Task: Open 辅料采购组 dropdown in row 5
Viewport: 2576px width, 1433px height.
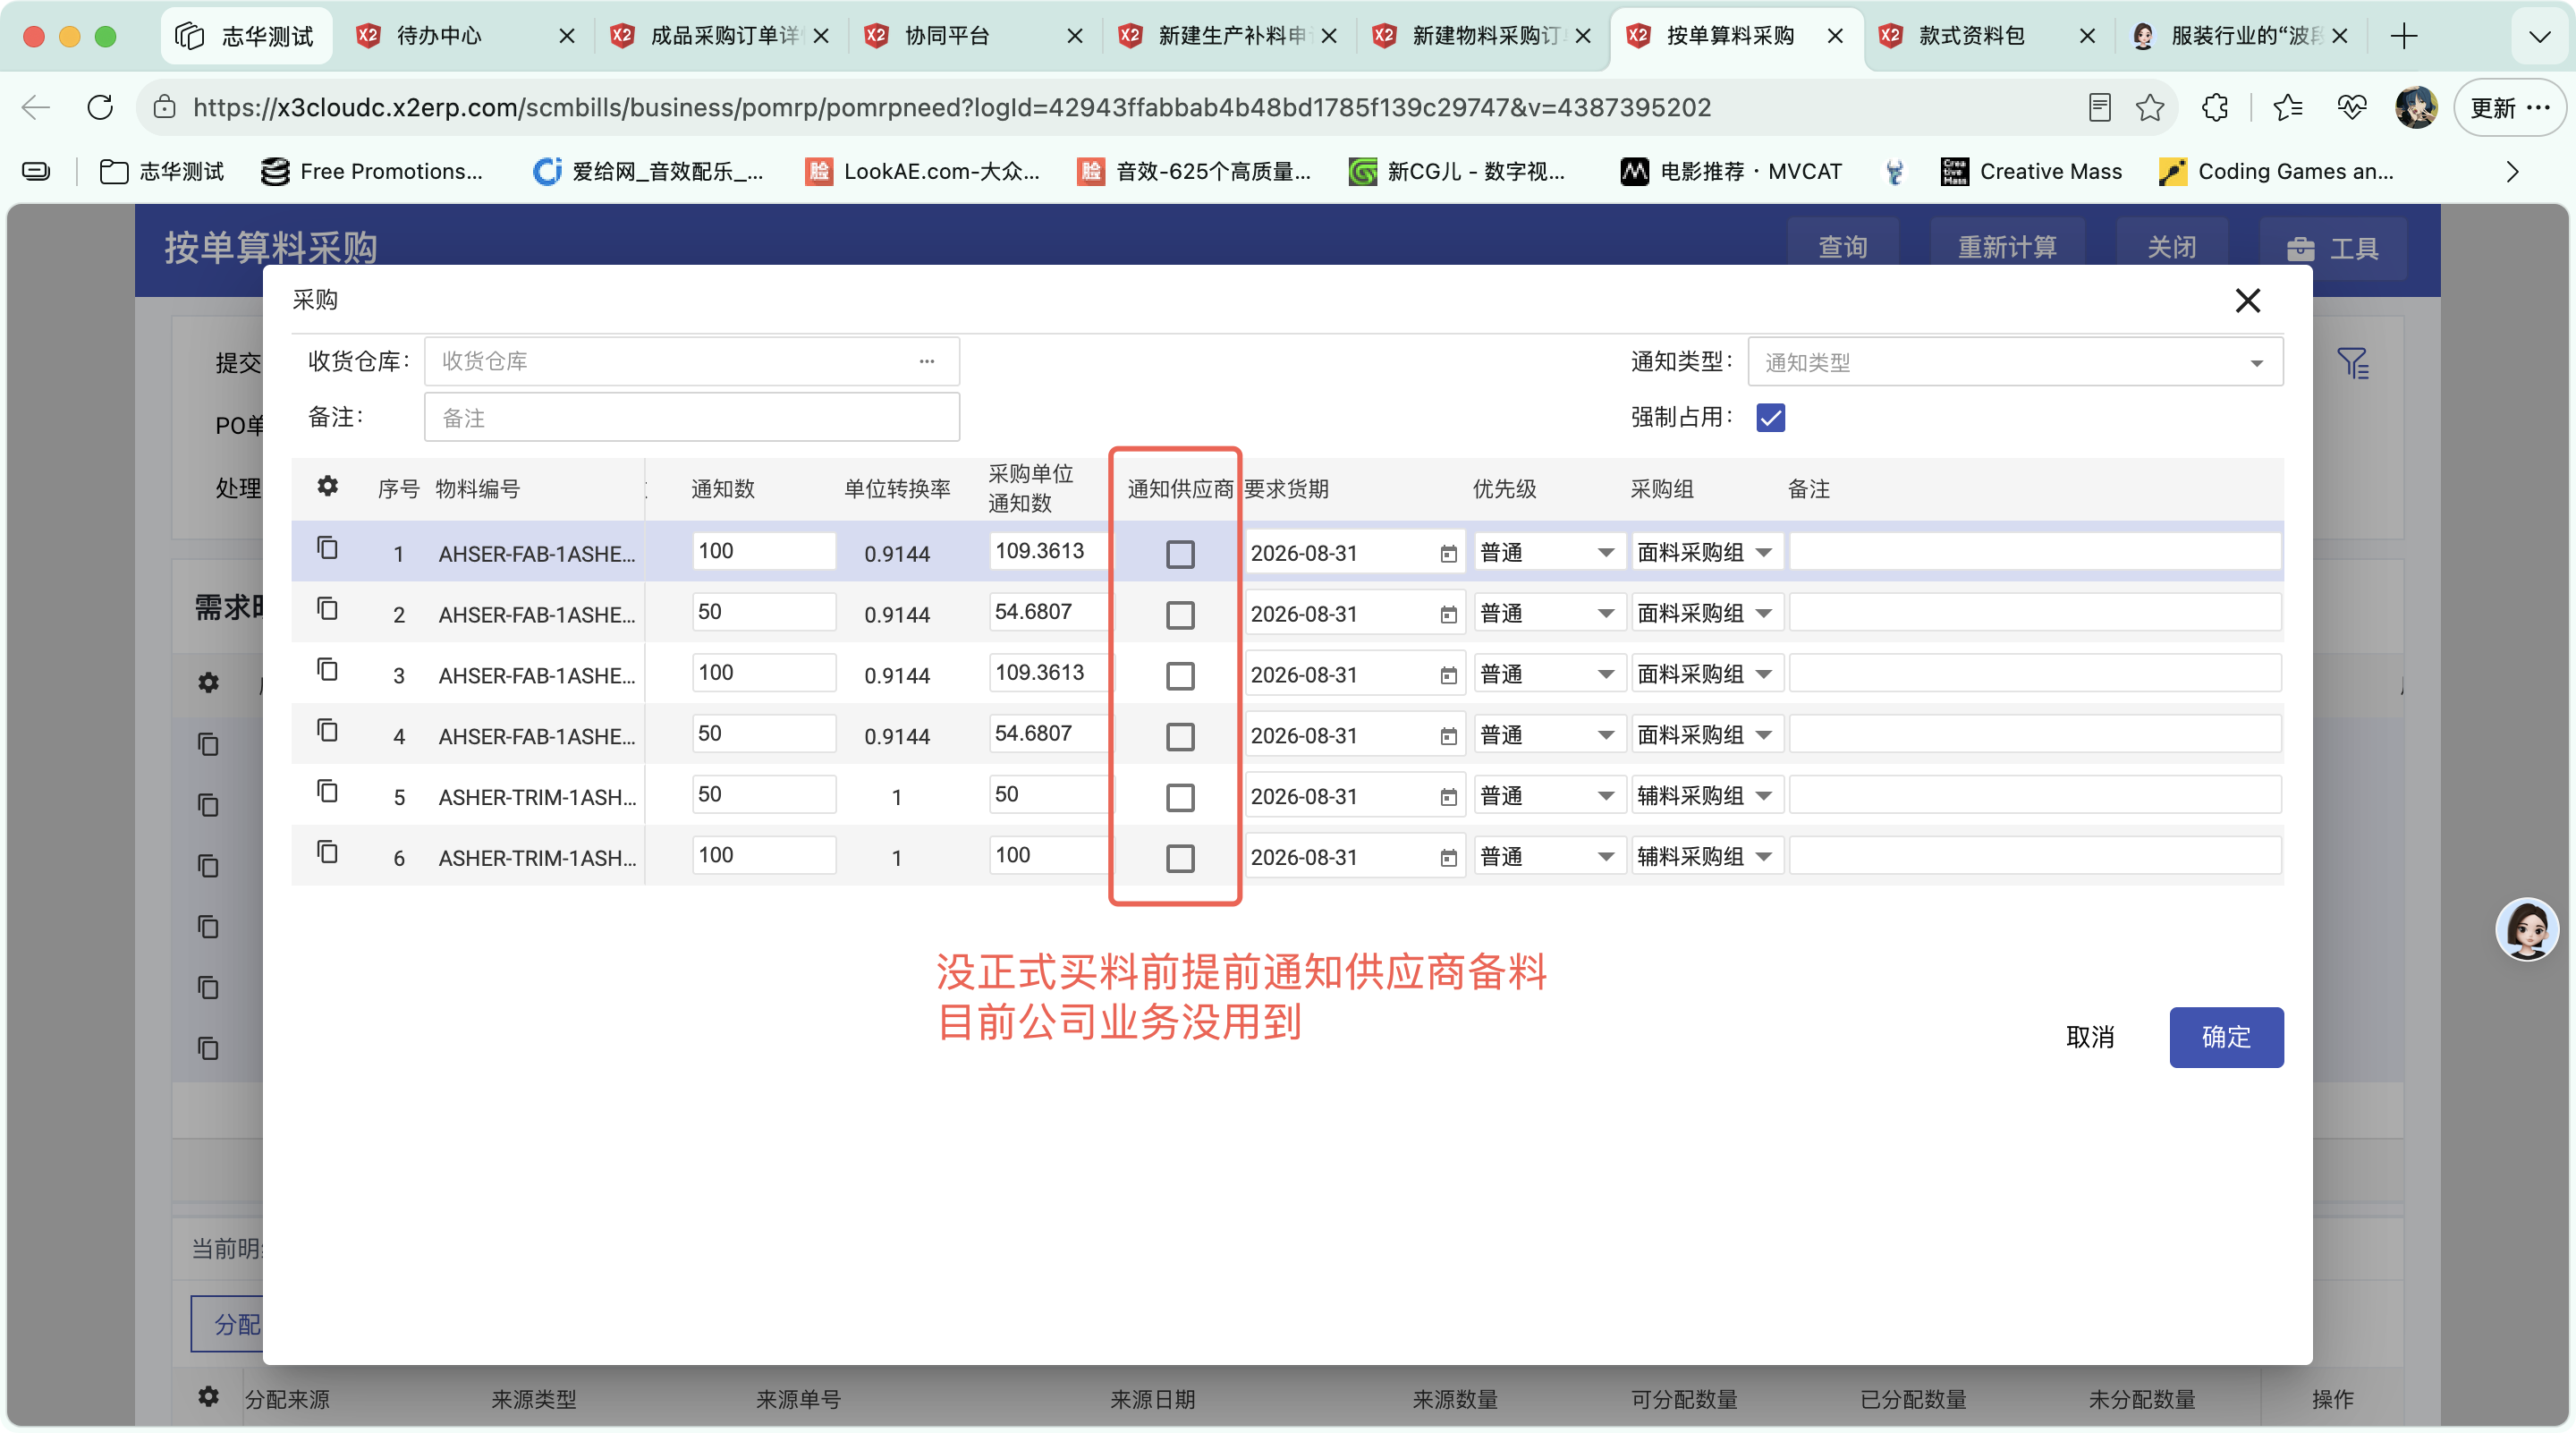Action: tap(1707, 796)
